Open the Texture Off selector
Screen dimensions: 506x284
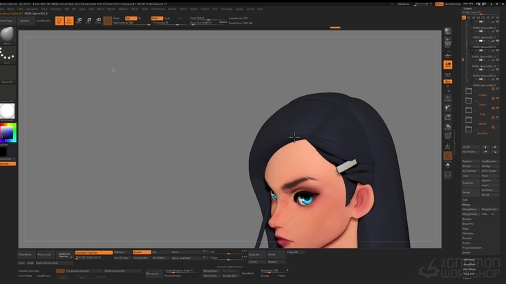tap(7, 93)
